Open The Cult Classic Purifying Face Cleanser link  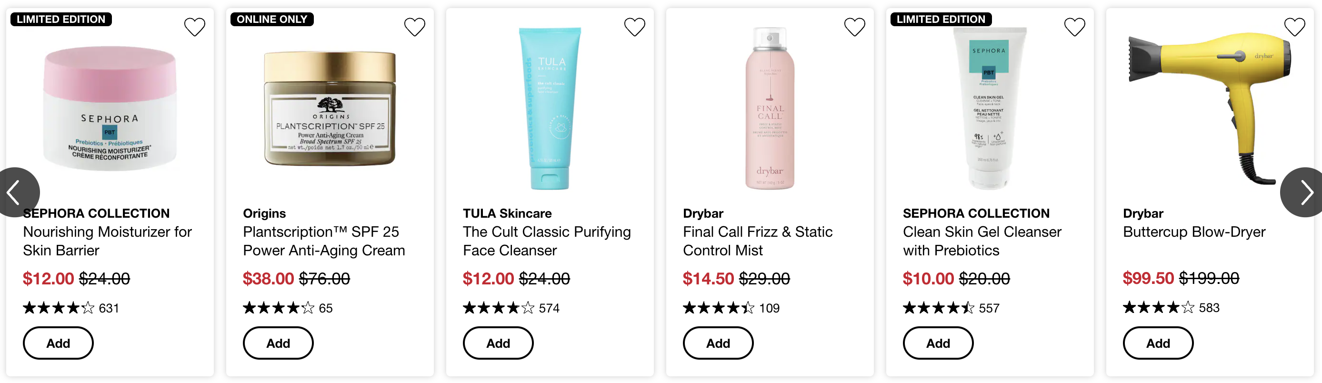[547, 241]
